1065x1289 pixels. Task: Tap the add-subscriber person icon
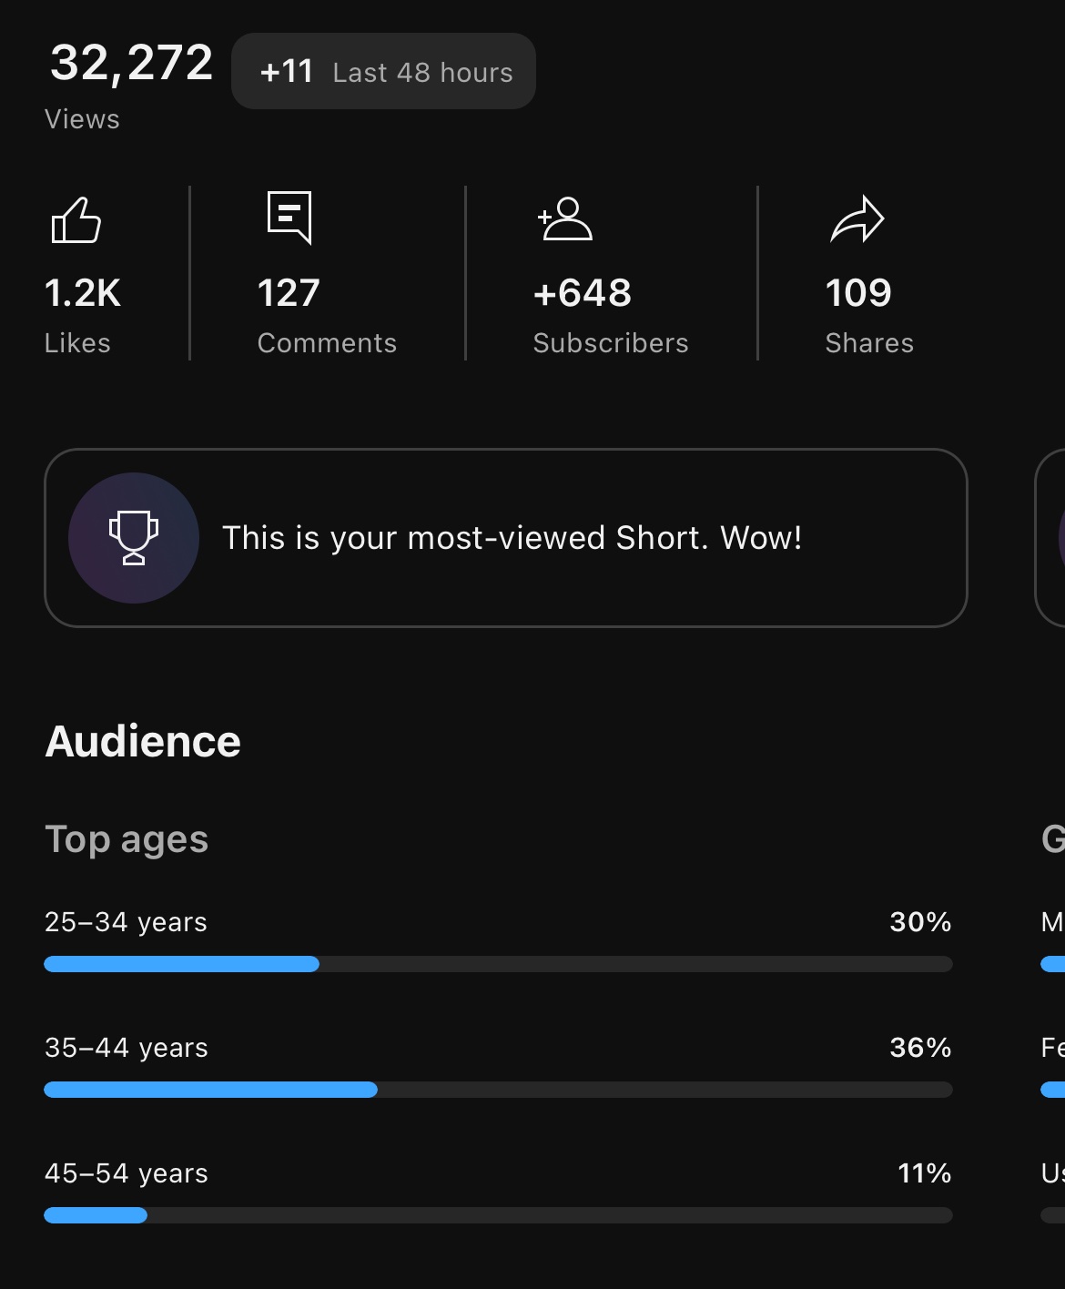pos(564,218)
